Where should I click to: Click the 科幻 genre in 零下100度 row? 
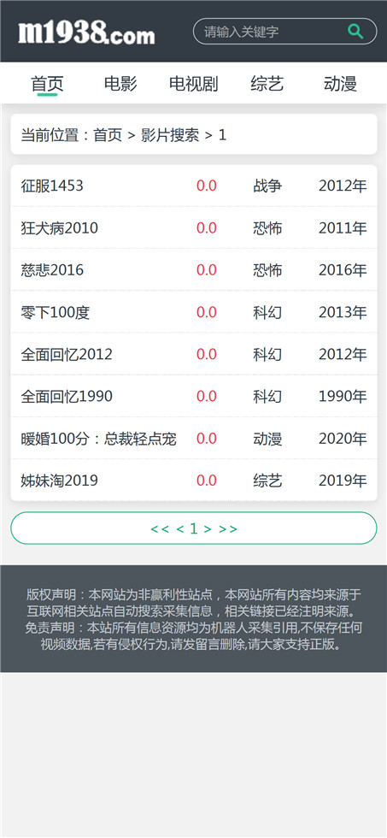(267, 312)
